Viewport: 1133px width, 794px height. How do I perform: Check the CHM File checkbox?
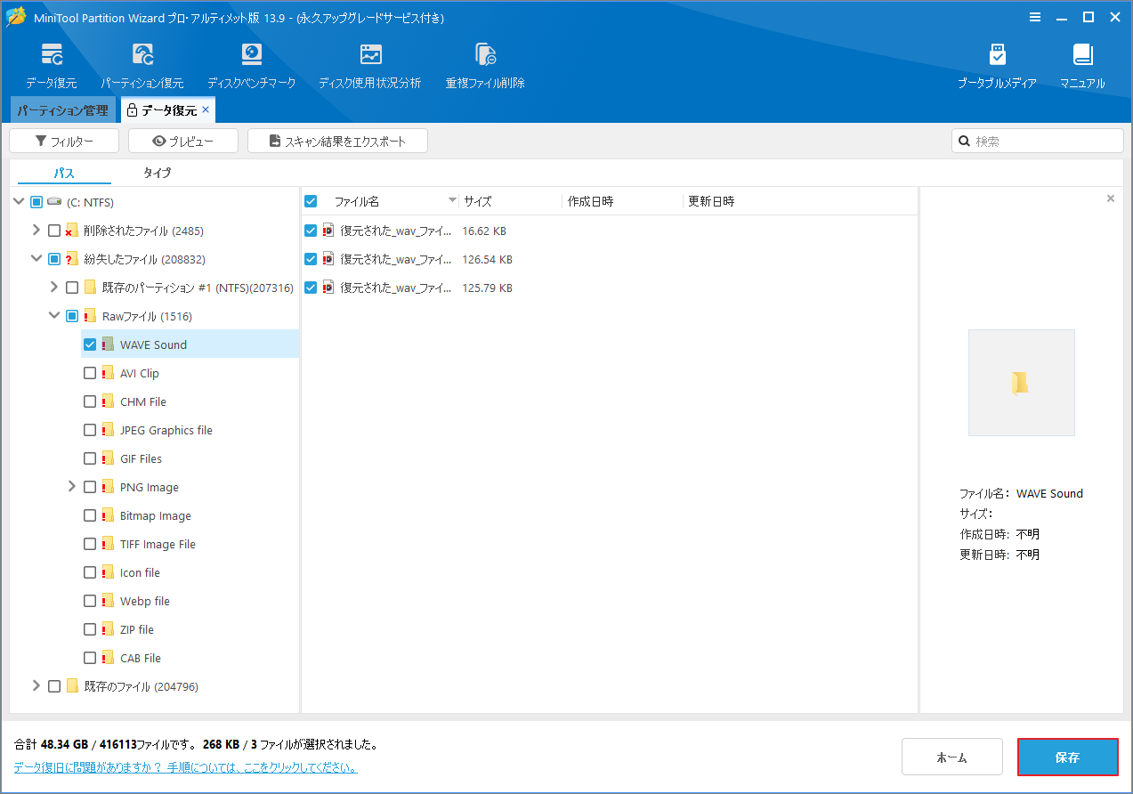[90, 401]
